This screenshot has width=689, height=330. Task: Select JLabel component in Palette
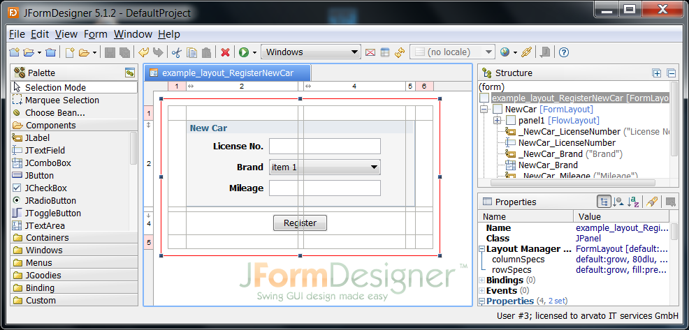71,138
